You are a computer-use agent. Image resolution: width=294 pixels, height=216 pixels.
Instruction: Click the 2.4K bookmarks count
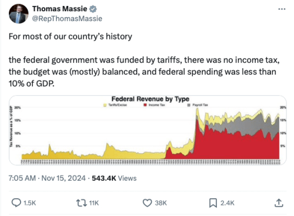pos(228,203)
